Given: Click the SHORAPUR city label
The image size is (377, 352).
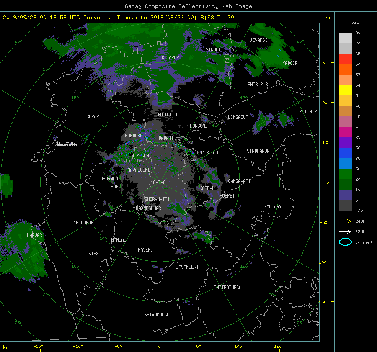Looking at the screenshot, I should click(x=258, y=84).
